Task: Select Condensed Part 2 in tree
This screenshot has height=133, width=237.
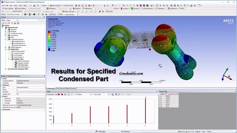Action: click(19, 41)
